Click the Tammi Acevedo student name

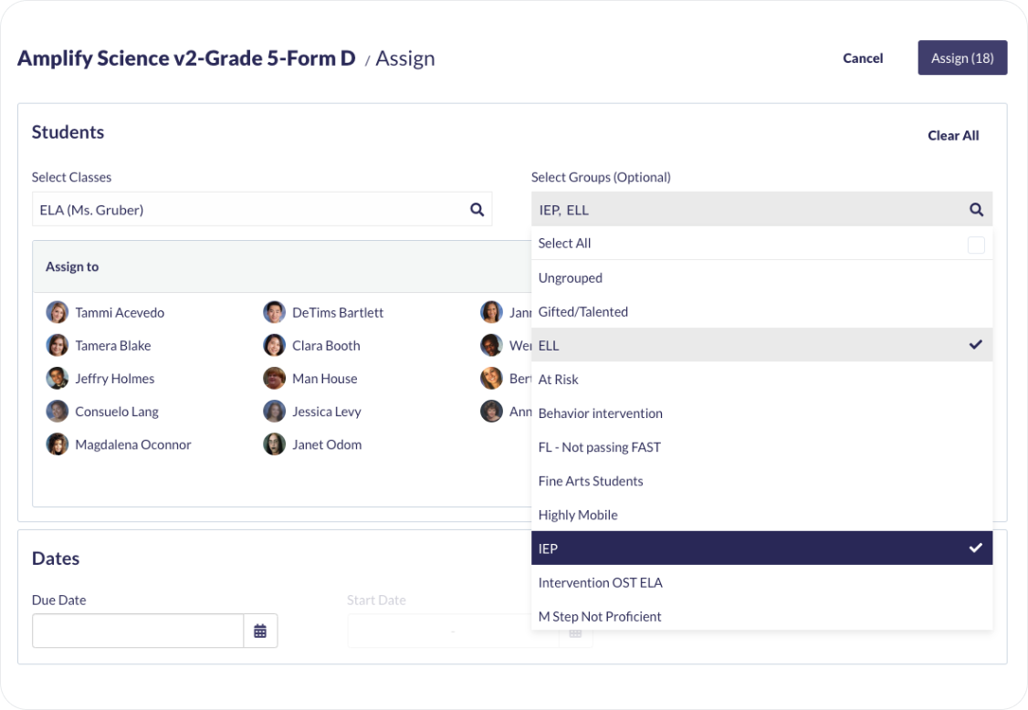(x=120, y=313)
